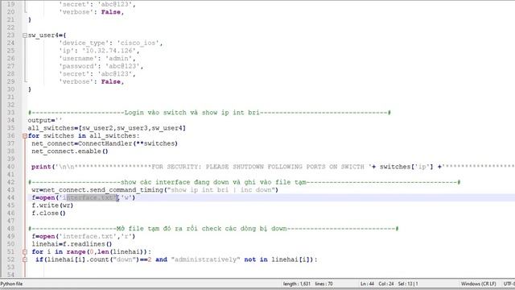The width and height of the screenshot is (515, 290).
Task: Collapse the 'if(linehai[i].count' fold at line 52
Action: [x=25, y=259]
